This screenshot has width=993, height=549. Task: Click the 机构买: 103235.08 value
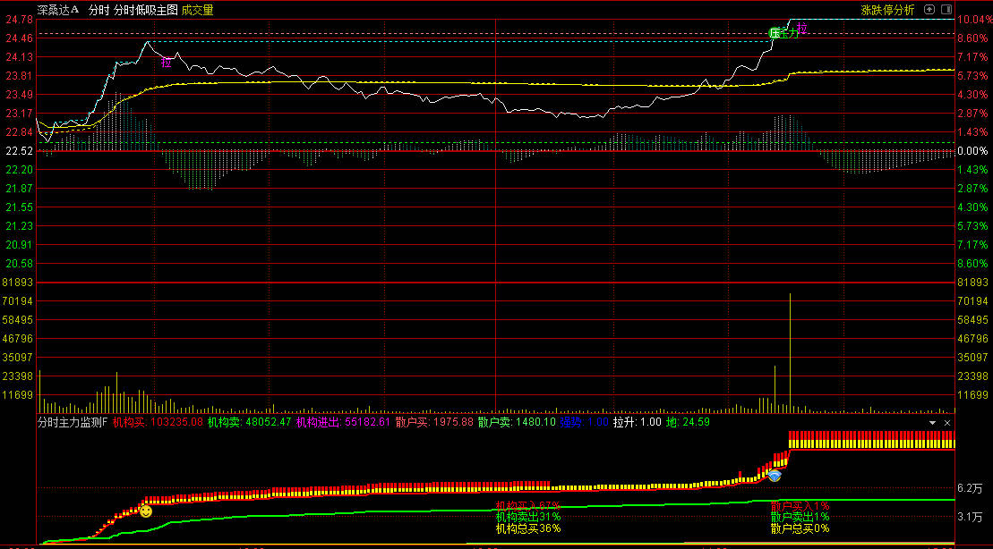(x=158, y=422)
